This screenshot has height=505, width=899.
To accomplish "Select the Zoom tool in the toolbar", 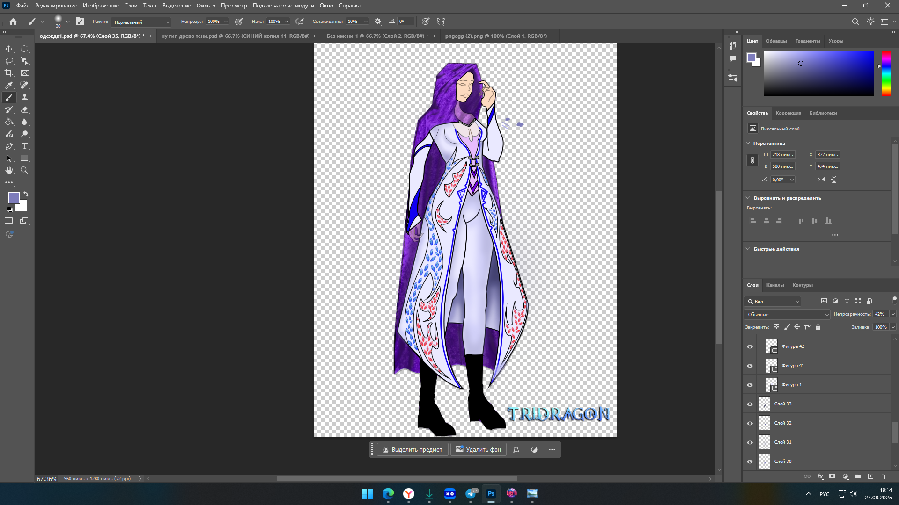I will (24, 171).
